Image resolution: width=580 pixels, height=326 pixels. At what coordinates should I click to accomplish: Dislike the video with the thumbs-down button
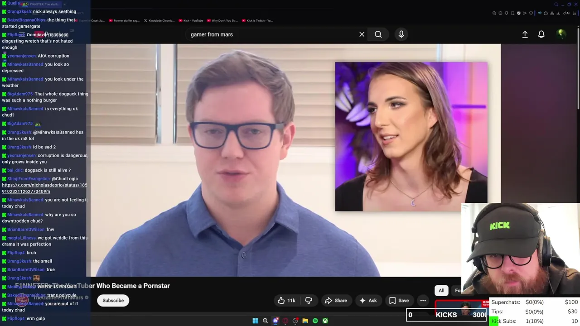pyautogui.click(x=308, y=301)
